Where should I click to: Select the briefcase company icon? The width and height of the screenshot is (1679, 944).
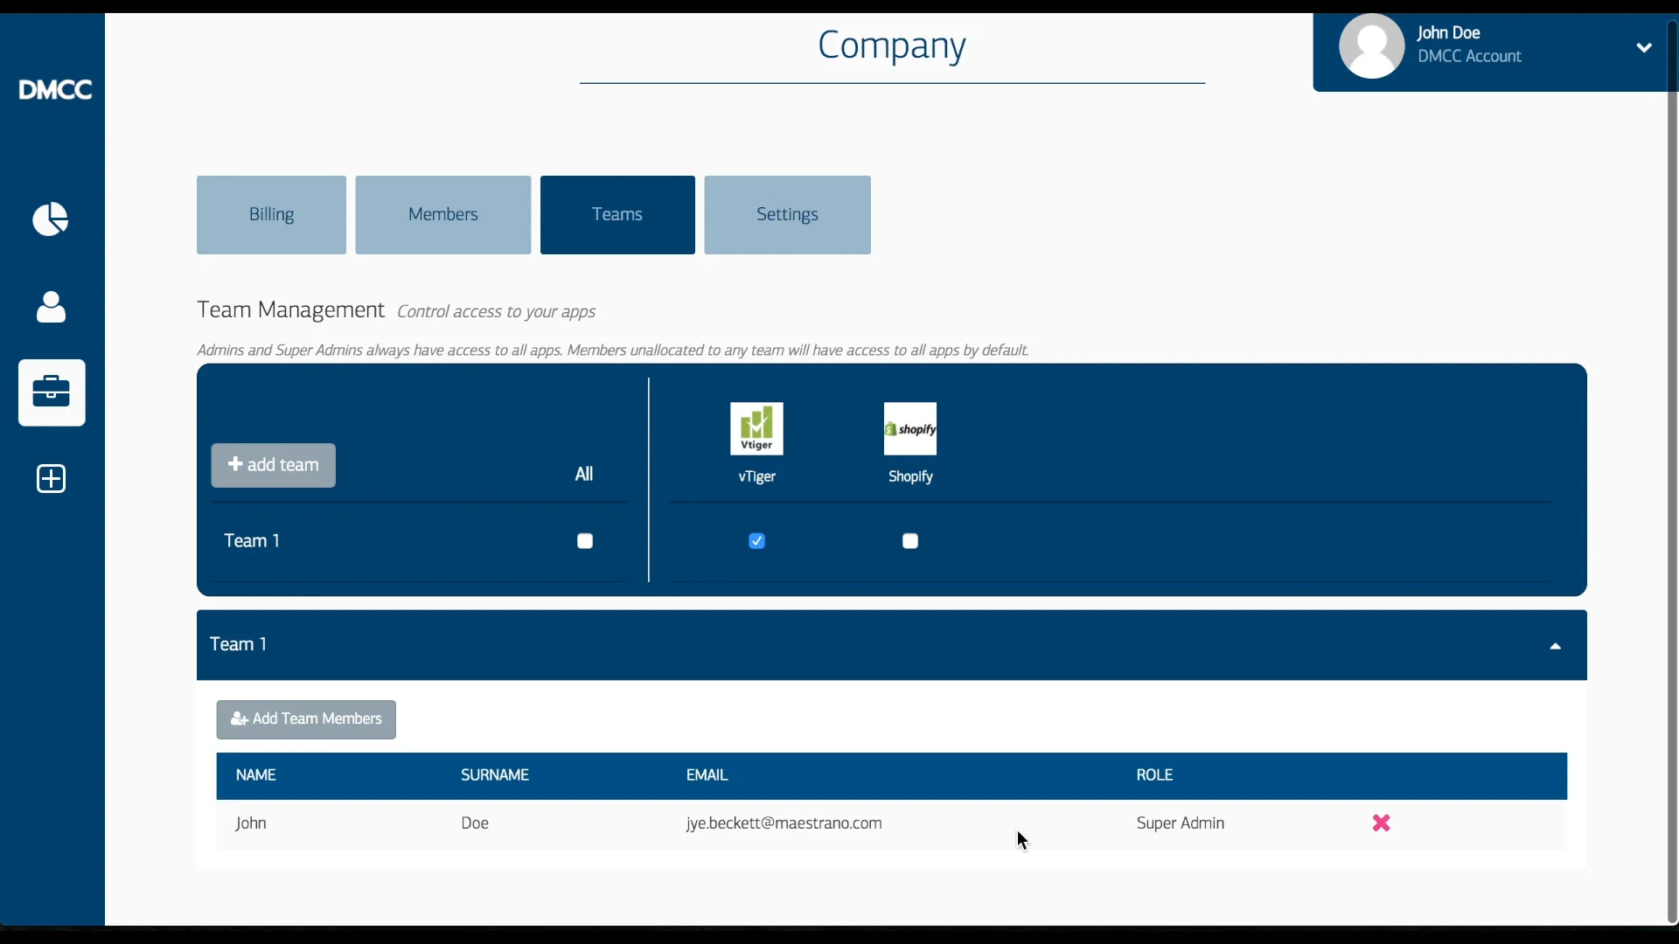[52, 392]
